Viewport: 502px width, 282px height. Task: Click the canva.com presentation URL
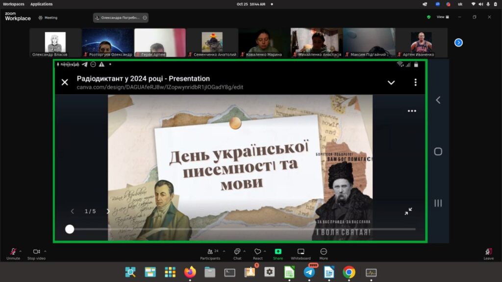click(x=160, y=87)
